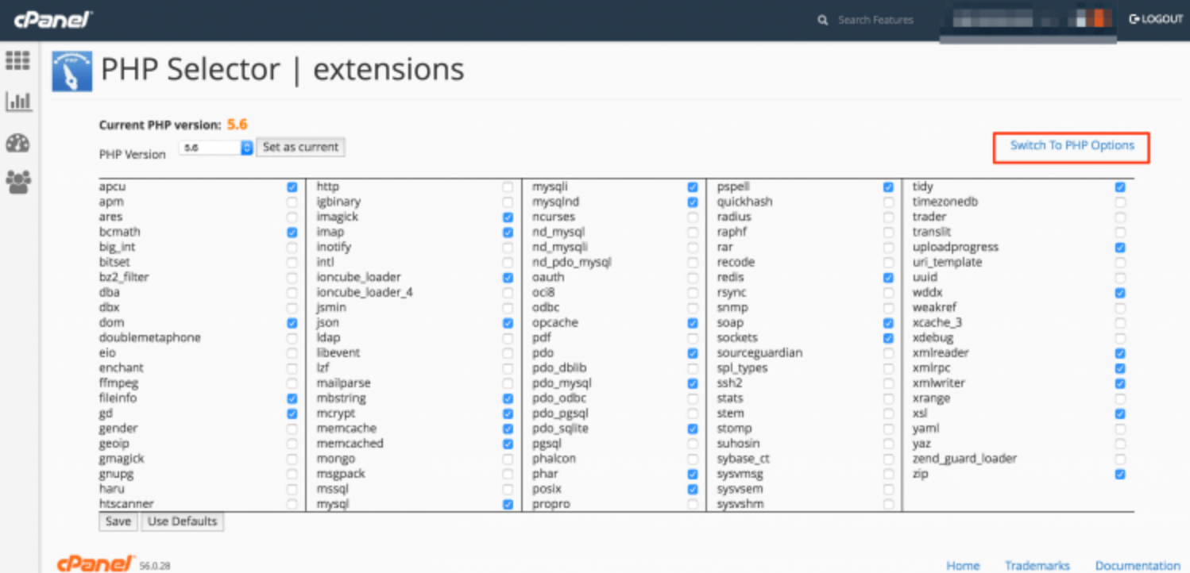
Task: Open the dashboard gauge icon
Action: pyautogui.click(x=17, y=143)
